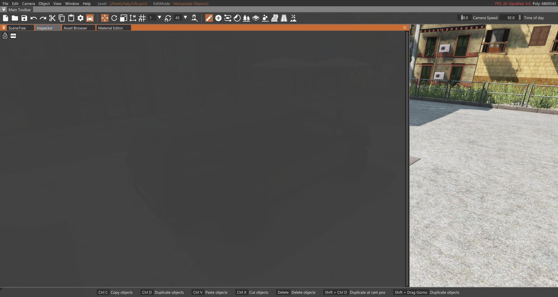558x297 pixels.
Task: Toggle the vehicle car icon
Action: pos(90,18)
